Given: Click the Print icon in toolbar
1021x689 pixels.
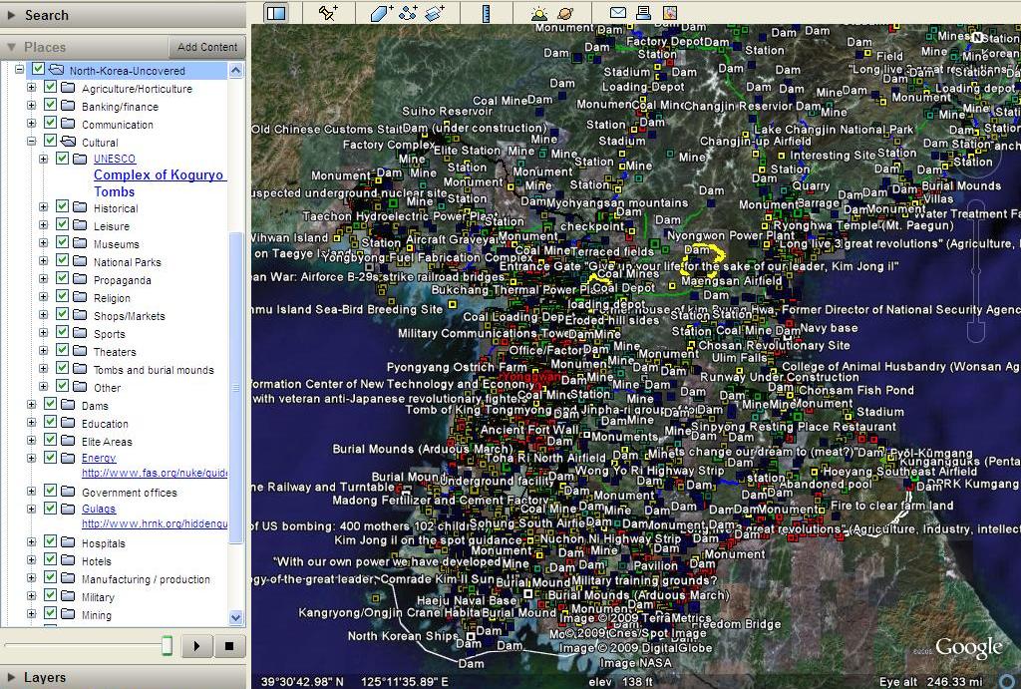Looking at the screenshot, I should tap(644, 13).
